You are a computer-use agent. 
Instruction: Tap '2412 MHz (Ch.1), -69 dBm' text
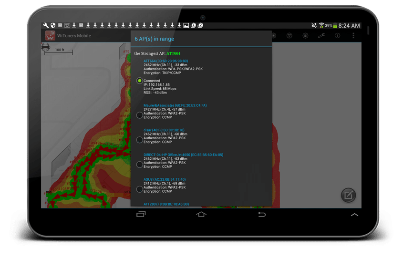click(164, 184)
